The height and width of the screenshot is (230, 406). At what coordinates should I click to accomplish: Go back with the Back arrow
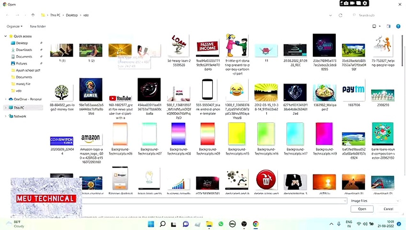(x=7, y=15)
